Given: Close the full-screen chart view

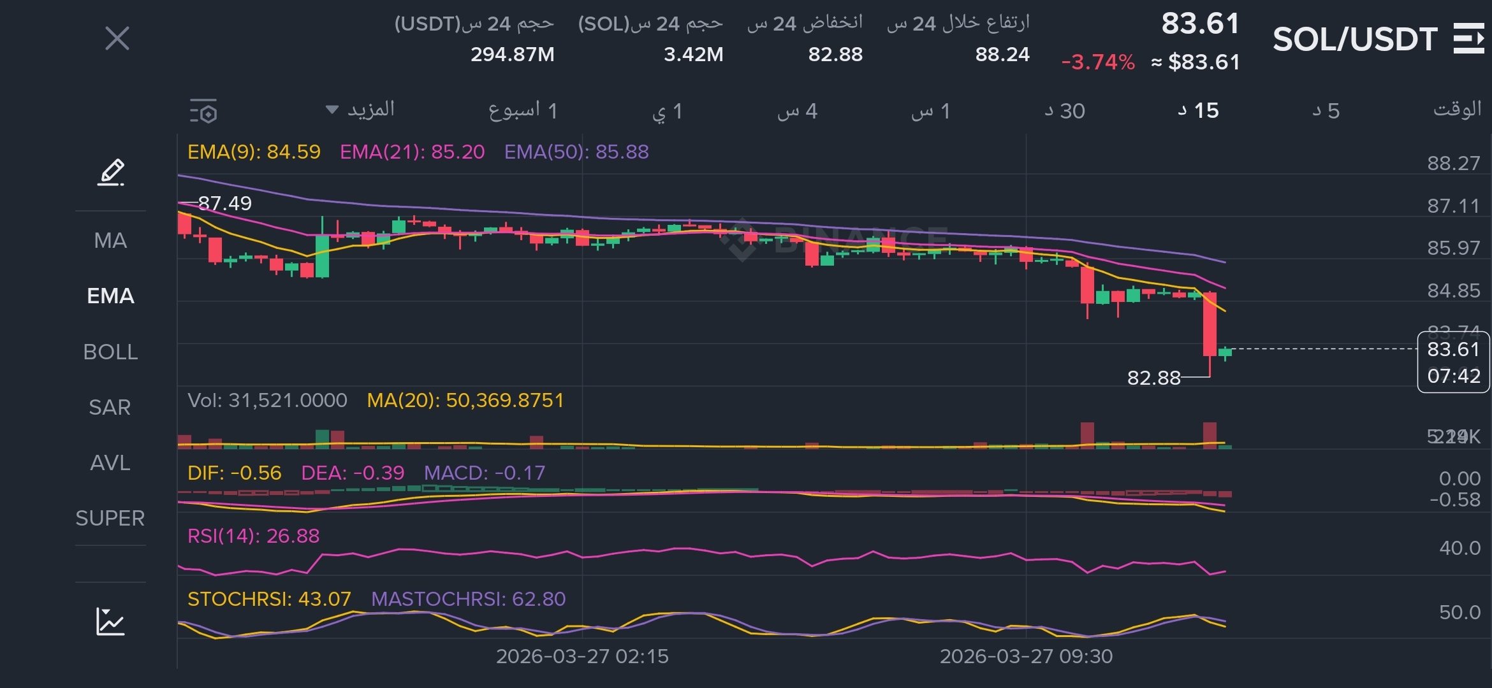Looking at the screenshot, I should (x=117, y=39).
